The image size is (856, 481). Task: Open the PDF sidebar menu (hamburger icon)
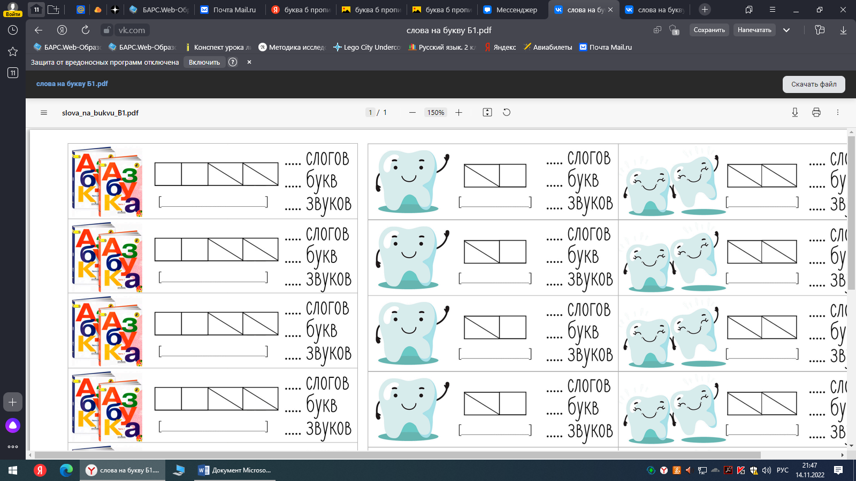pos(44,113)
